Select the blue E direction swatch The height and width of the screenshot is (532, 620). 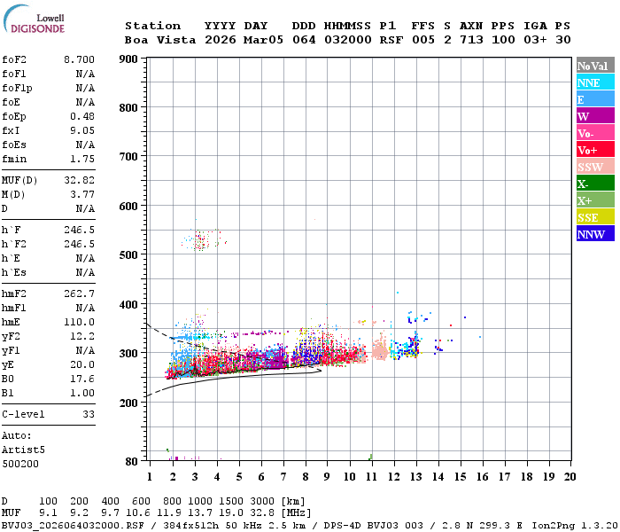(594, 99)
